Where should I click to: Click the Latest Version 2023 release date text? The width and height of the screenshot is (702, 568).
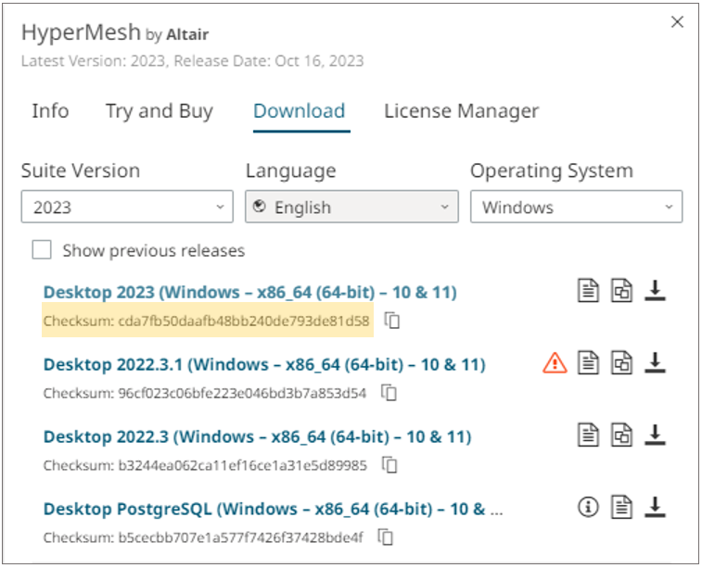tap(192, 61)
